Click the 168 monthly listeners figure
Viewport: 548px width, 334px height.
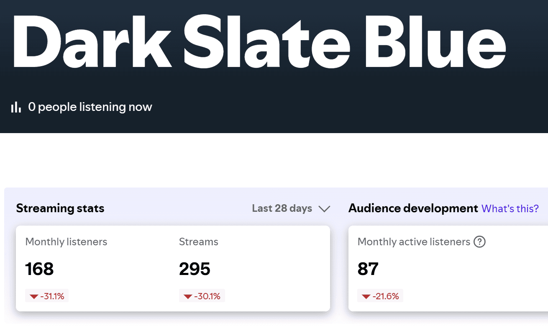coord(39,269)
